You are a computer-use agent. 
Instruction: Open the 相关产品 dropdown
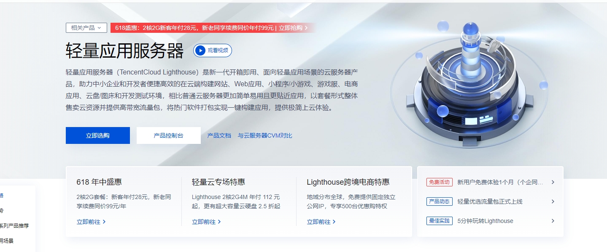click(x=86, y=28)
